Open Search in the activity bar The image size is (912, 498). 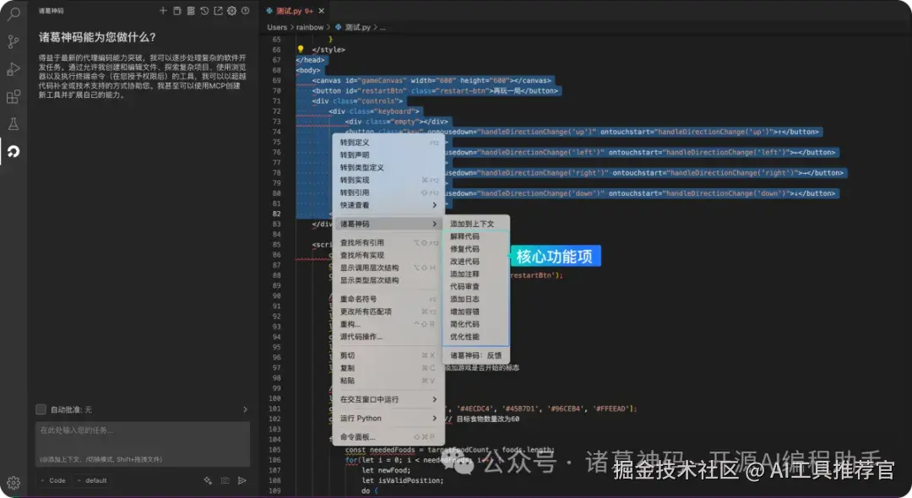[x=12, y=15]
